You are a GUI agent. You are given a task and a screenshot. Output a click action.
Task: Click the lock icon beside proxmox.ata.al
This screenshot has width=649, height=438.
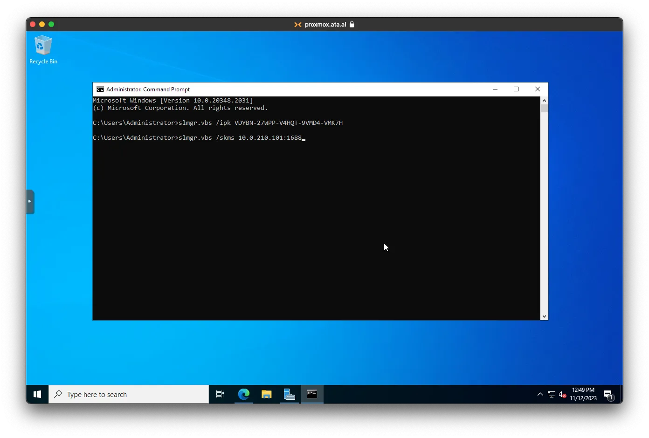point(352,24)
